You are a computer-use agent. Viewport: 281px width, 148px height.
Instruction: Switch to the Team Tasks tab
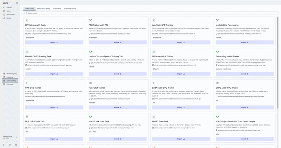[57, 8]
